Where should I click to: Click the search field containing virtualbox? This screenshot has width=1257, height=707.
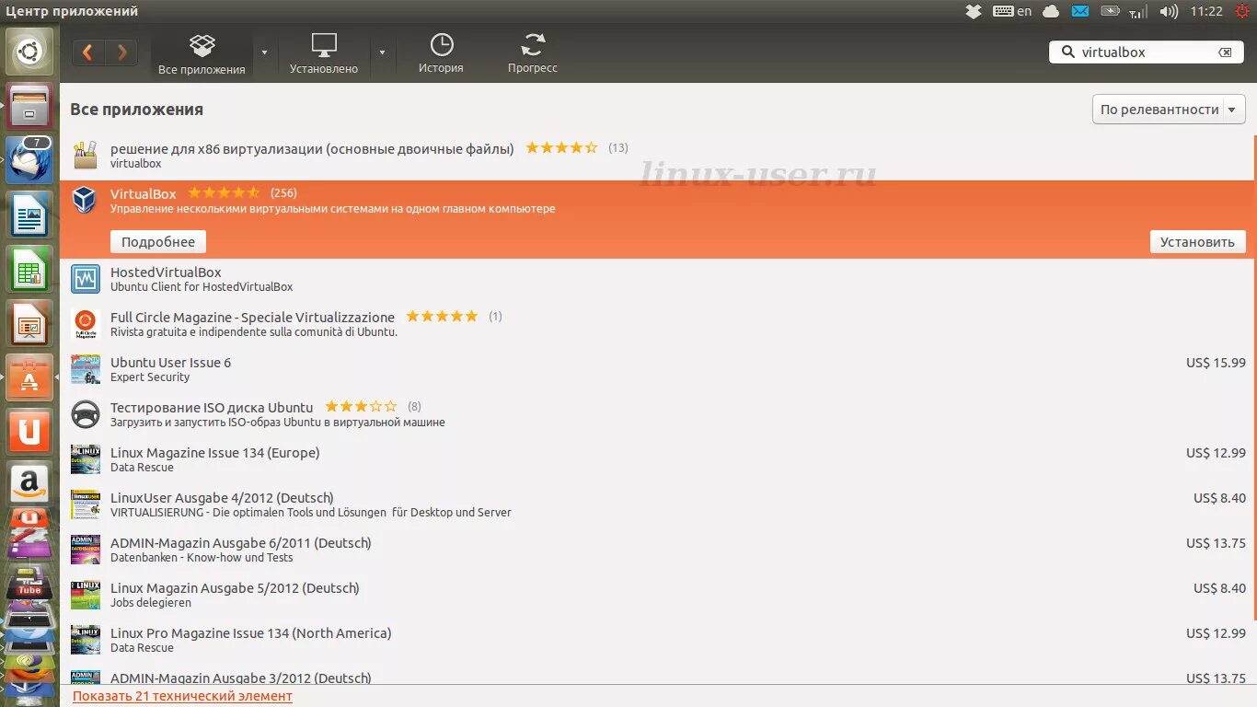click(x=1147, y=52)
